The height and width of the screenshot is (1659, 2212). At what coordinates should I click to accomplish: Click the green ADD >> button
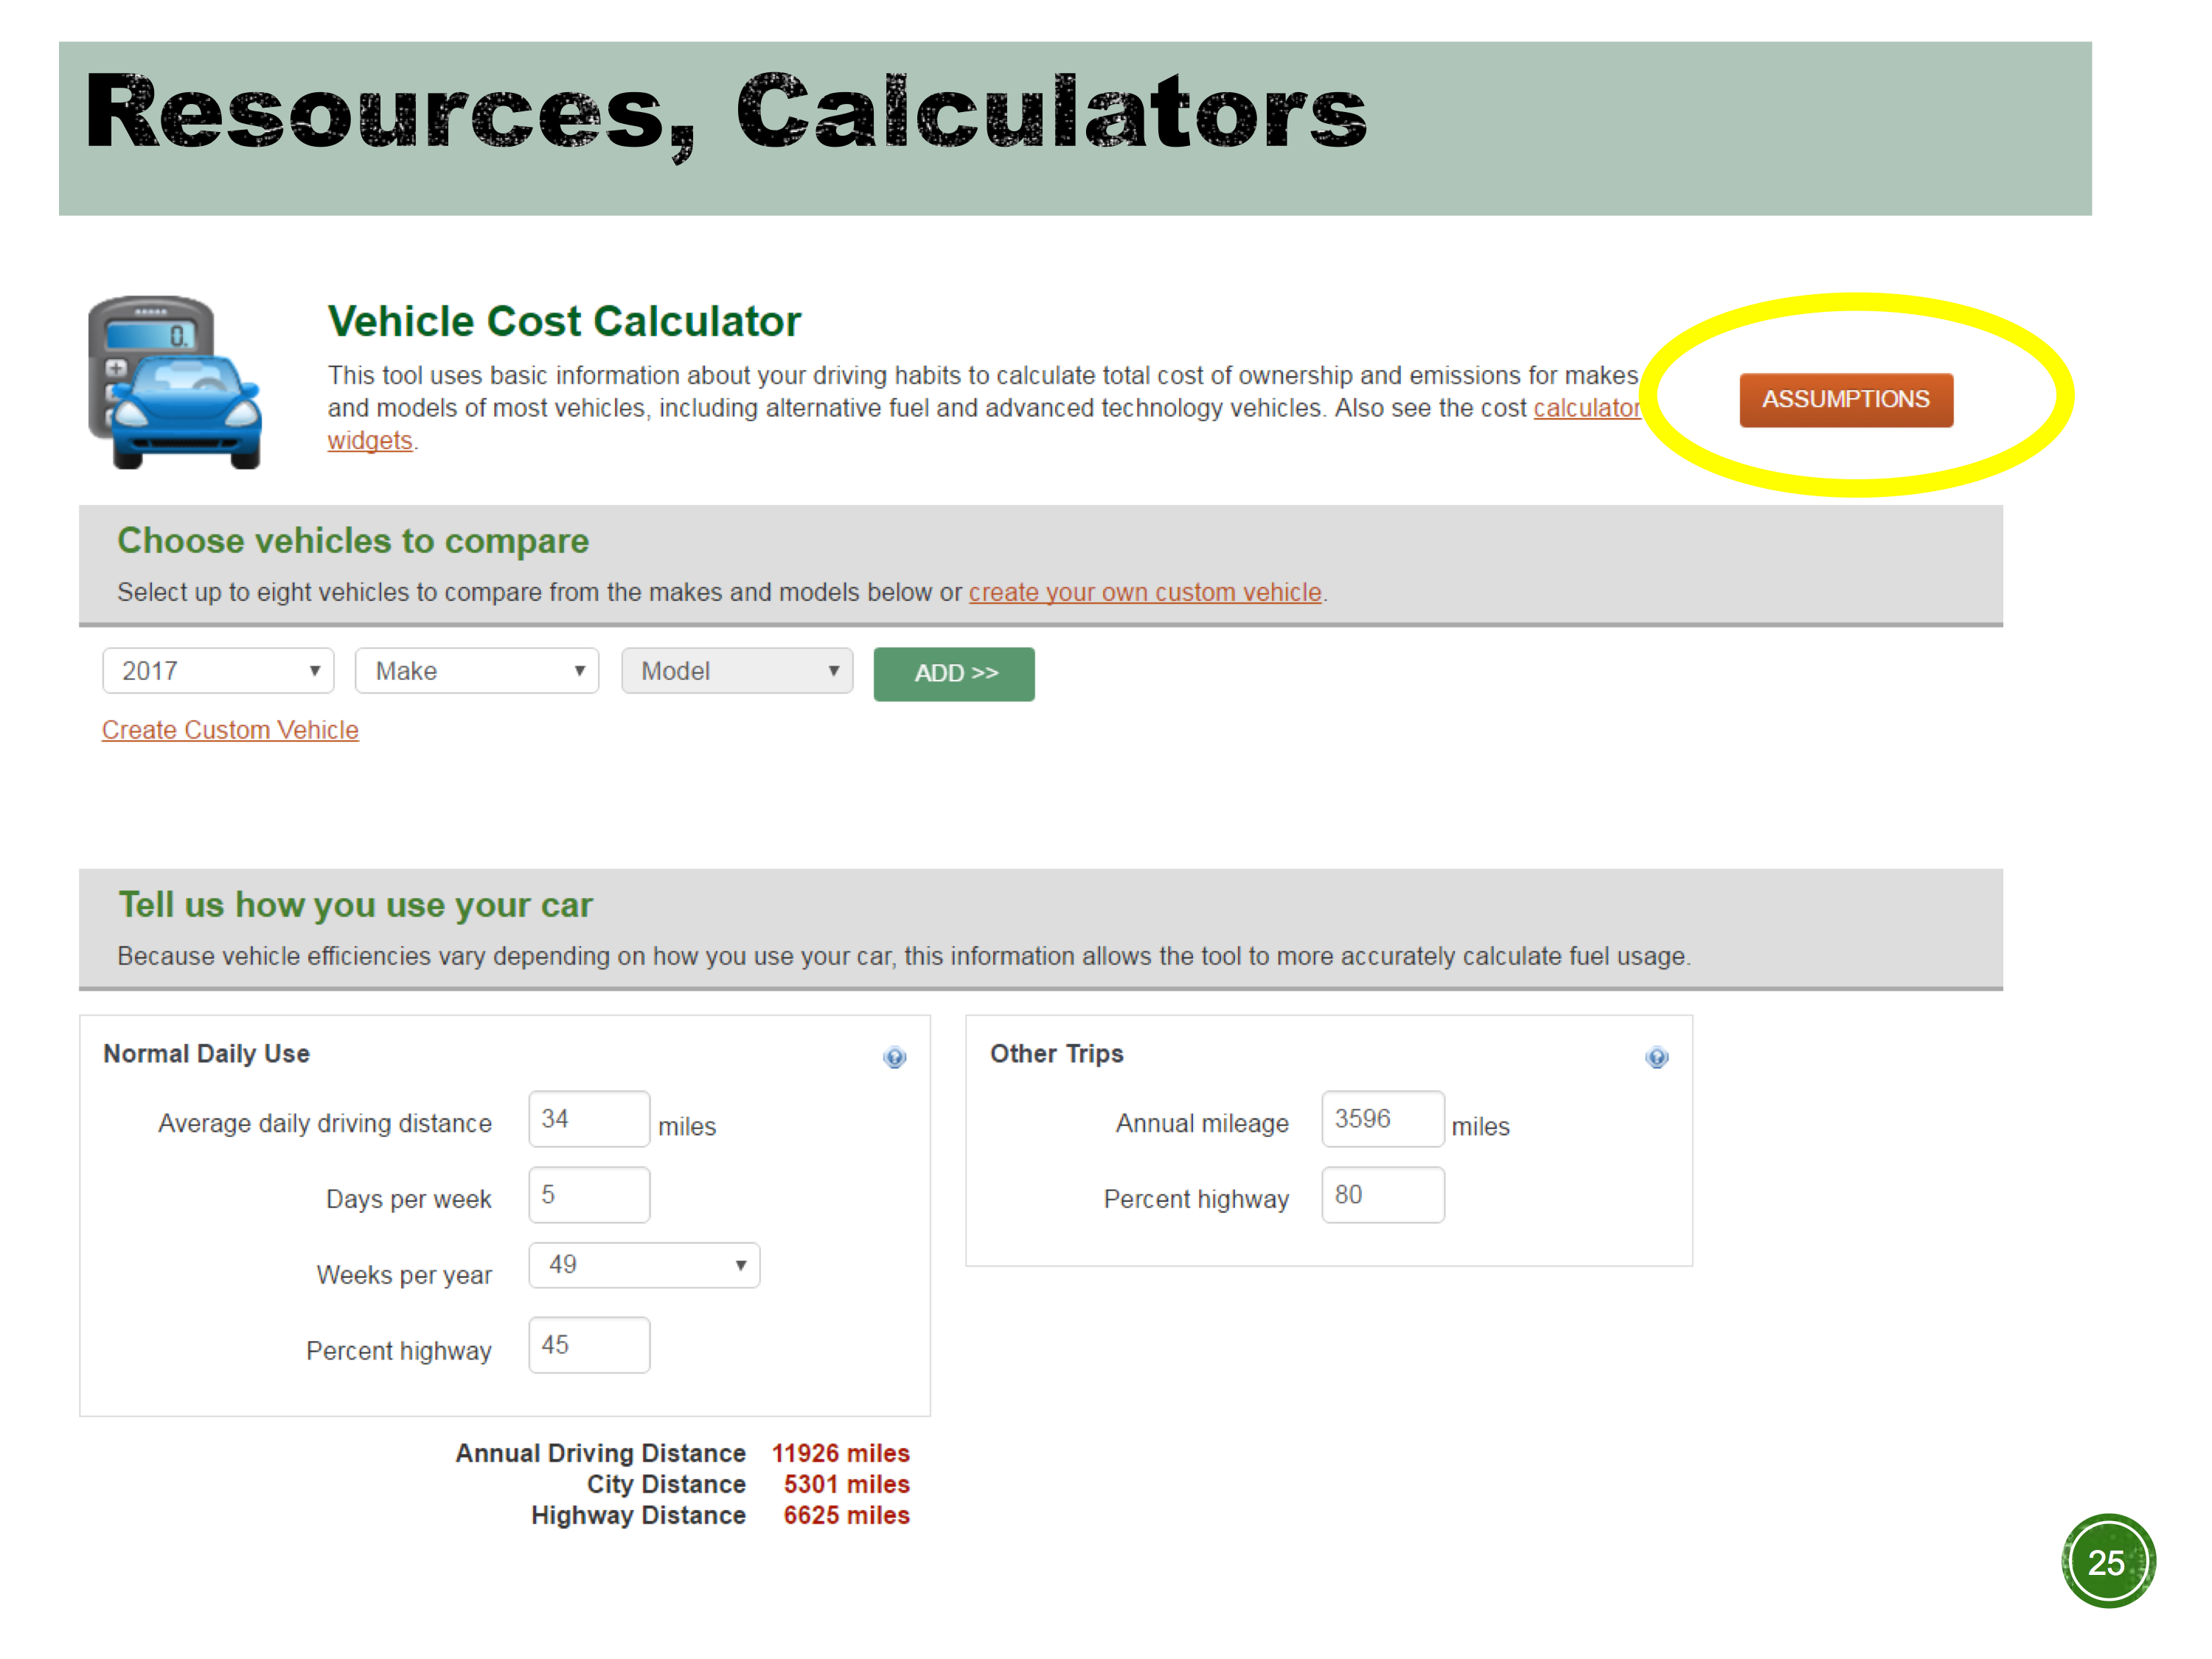953,673
